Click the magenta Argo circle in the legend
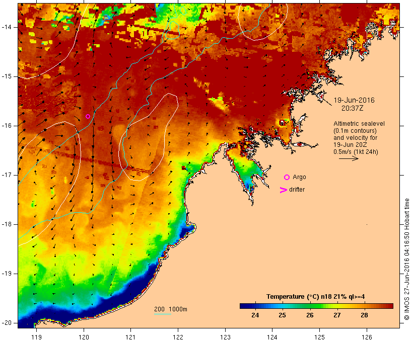The width and height of the screenshot is (413, 342). click(x=287, y=178)
